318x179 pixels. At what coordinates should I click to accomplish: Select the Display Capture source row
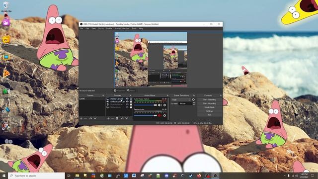(119, 99)
